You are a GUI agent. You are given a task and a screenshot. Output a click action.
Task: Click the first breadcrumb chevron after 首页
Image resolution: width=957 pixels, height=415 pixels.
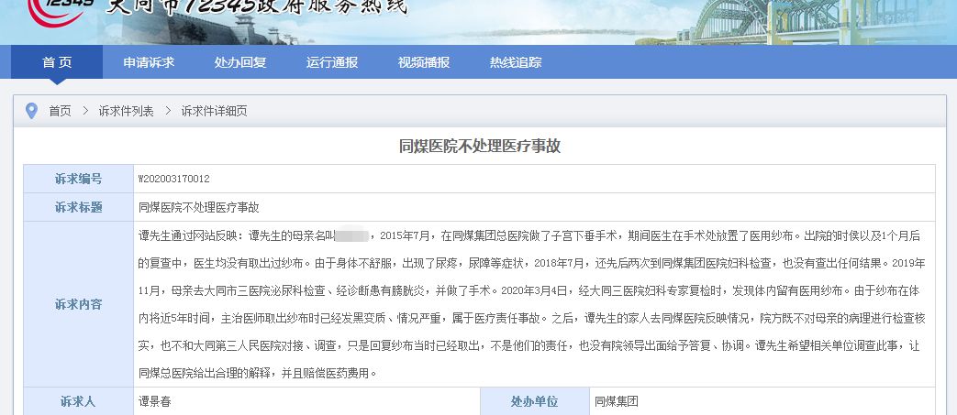[84, 111]
